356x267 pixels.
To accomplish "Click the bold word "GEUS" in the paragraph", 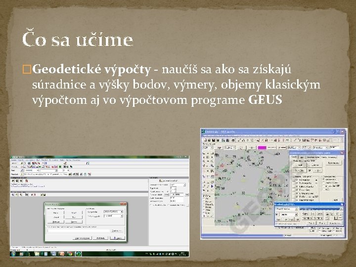I will click(265, 100).
